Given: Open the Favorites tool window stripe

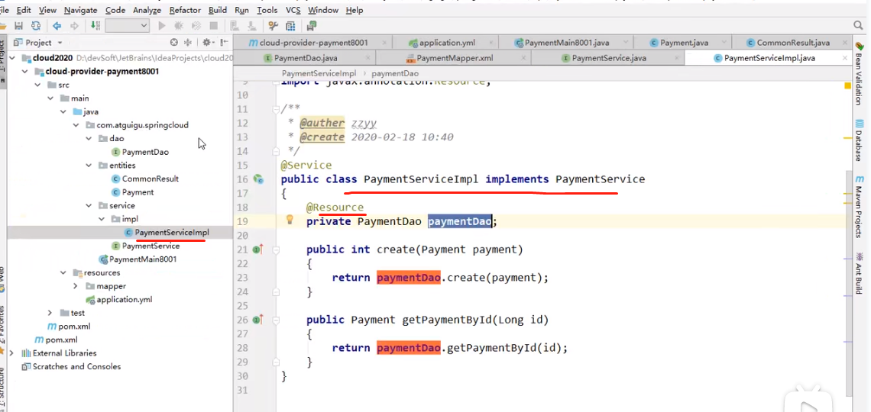Looking at the screenshot, I should pyautogui.click(x=2, y=328).
